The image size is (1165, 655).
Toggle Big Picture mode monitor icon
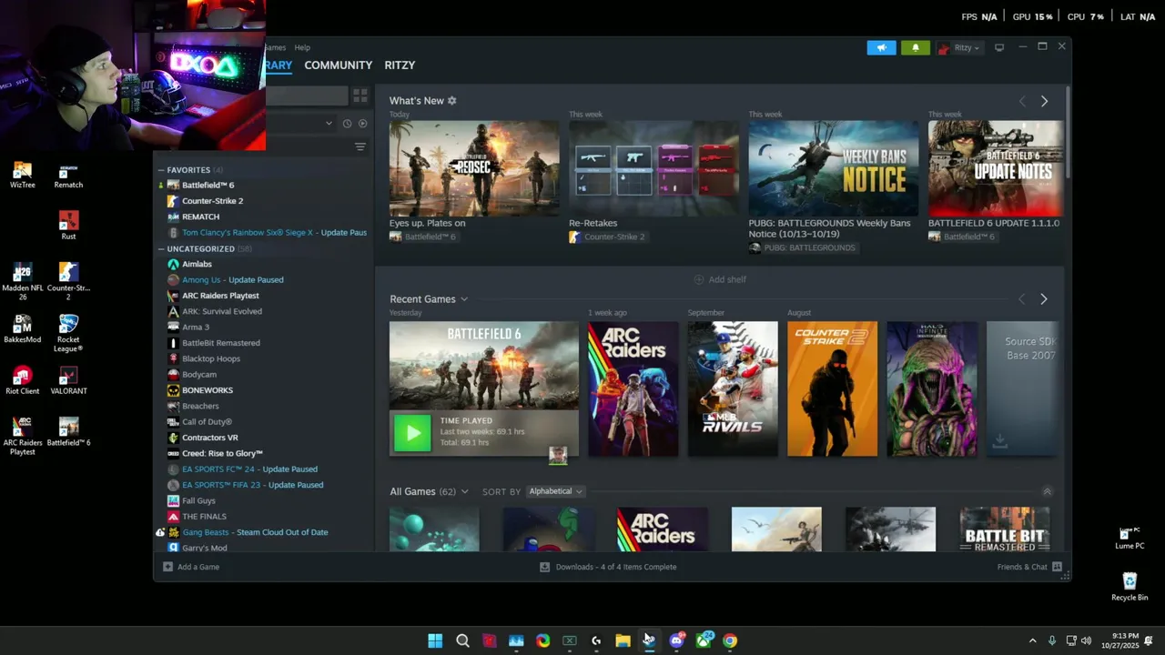point(999,47)
